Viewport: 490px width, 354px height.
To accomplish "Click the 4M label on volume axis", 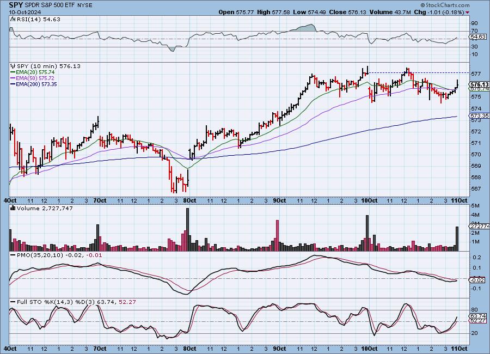I will tap(475, 215).
